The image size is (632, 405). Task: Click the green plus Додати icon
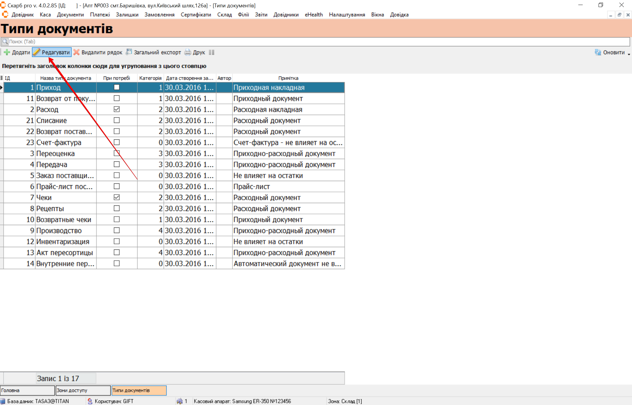pyautogui.click(x=7, y=52)
